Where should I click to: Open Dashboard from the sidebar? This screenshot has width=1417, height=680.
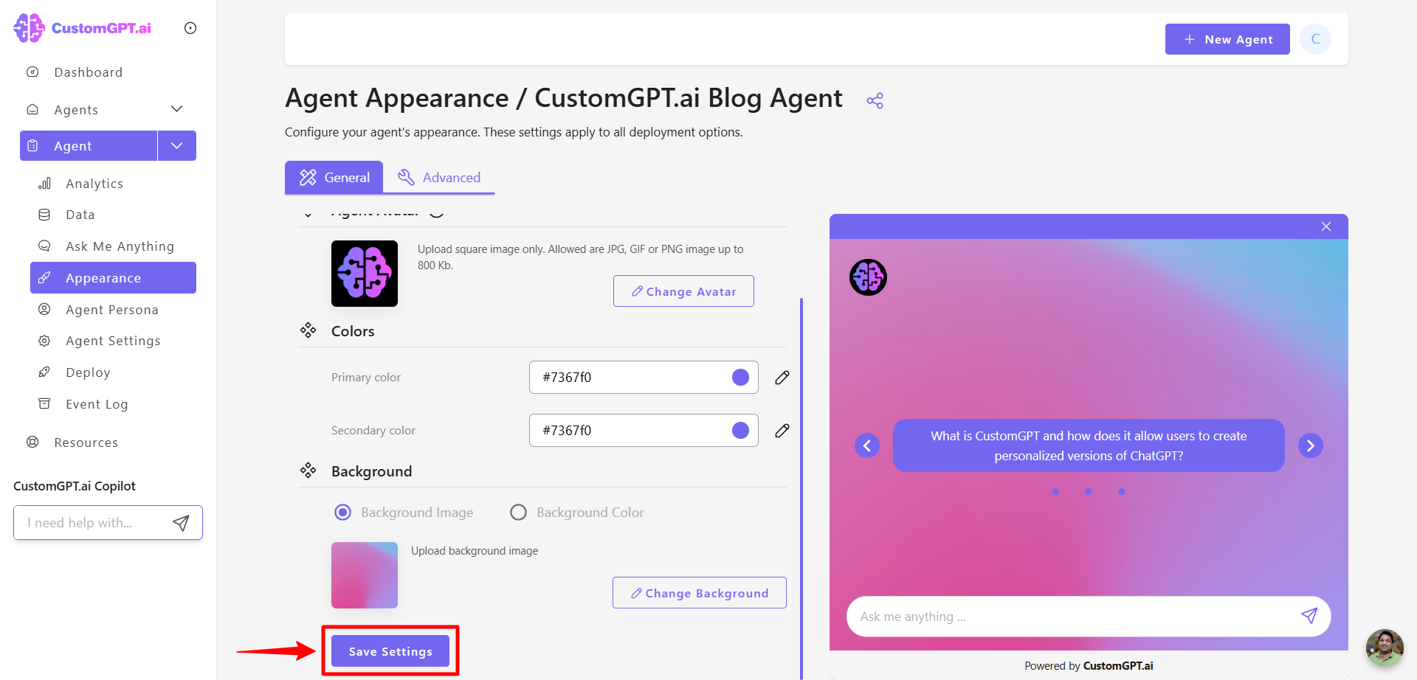point(88,72)
